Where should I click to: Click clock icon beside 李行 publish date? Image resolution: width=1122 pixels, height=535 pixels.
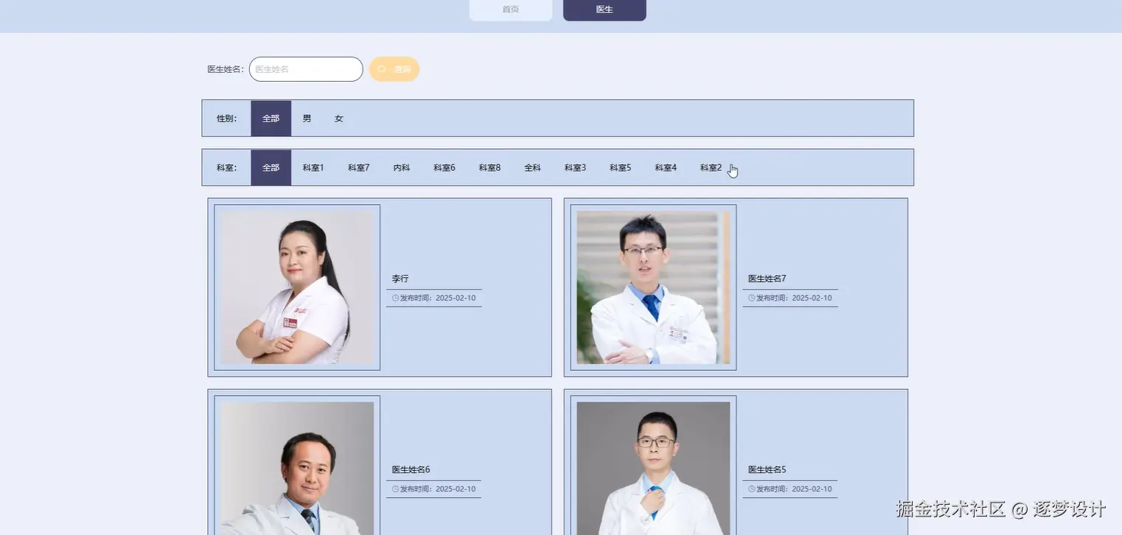click(395, 298)
